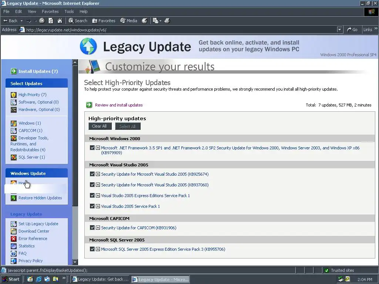Image resolution: width=379 pixels, height=284 pixels.
Task: Click the Set Up Legacy Update icon
Action: pos(14,224)
